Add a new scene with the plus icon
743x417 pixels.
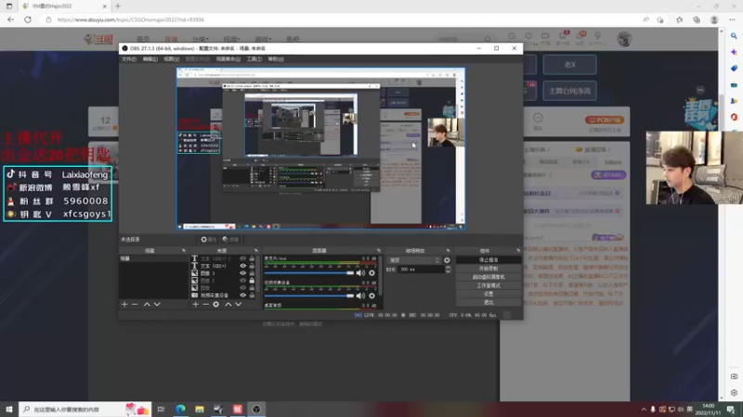click(124, 305)
